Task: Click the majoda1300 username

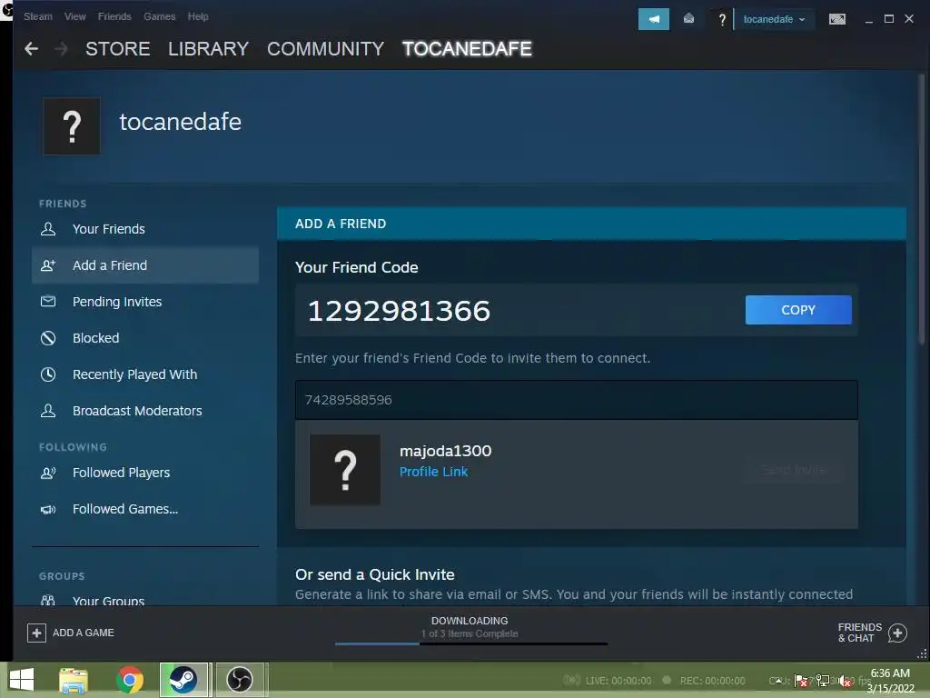Action: [x=445, y=451]
